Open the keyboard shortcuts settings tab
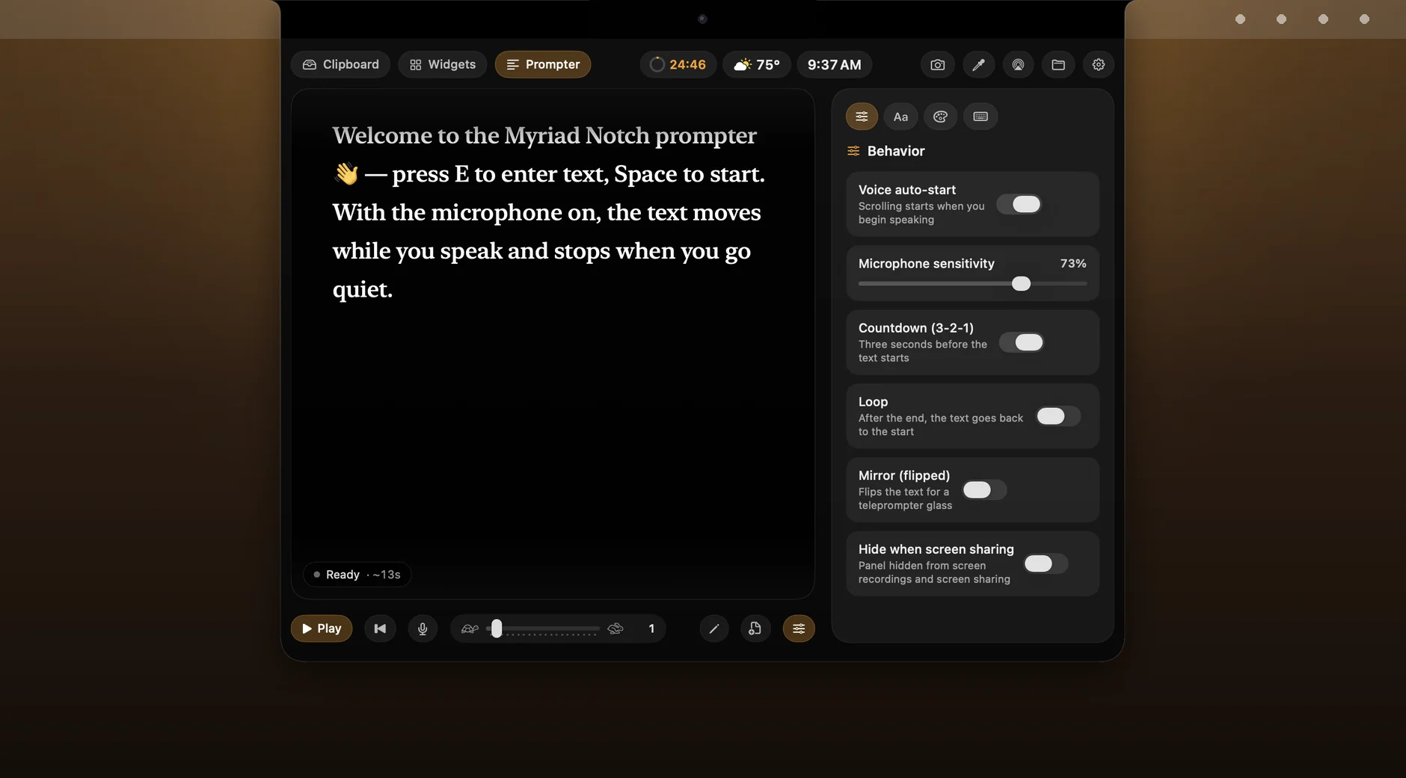 [980, 117]
